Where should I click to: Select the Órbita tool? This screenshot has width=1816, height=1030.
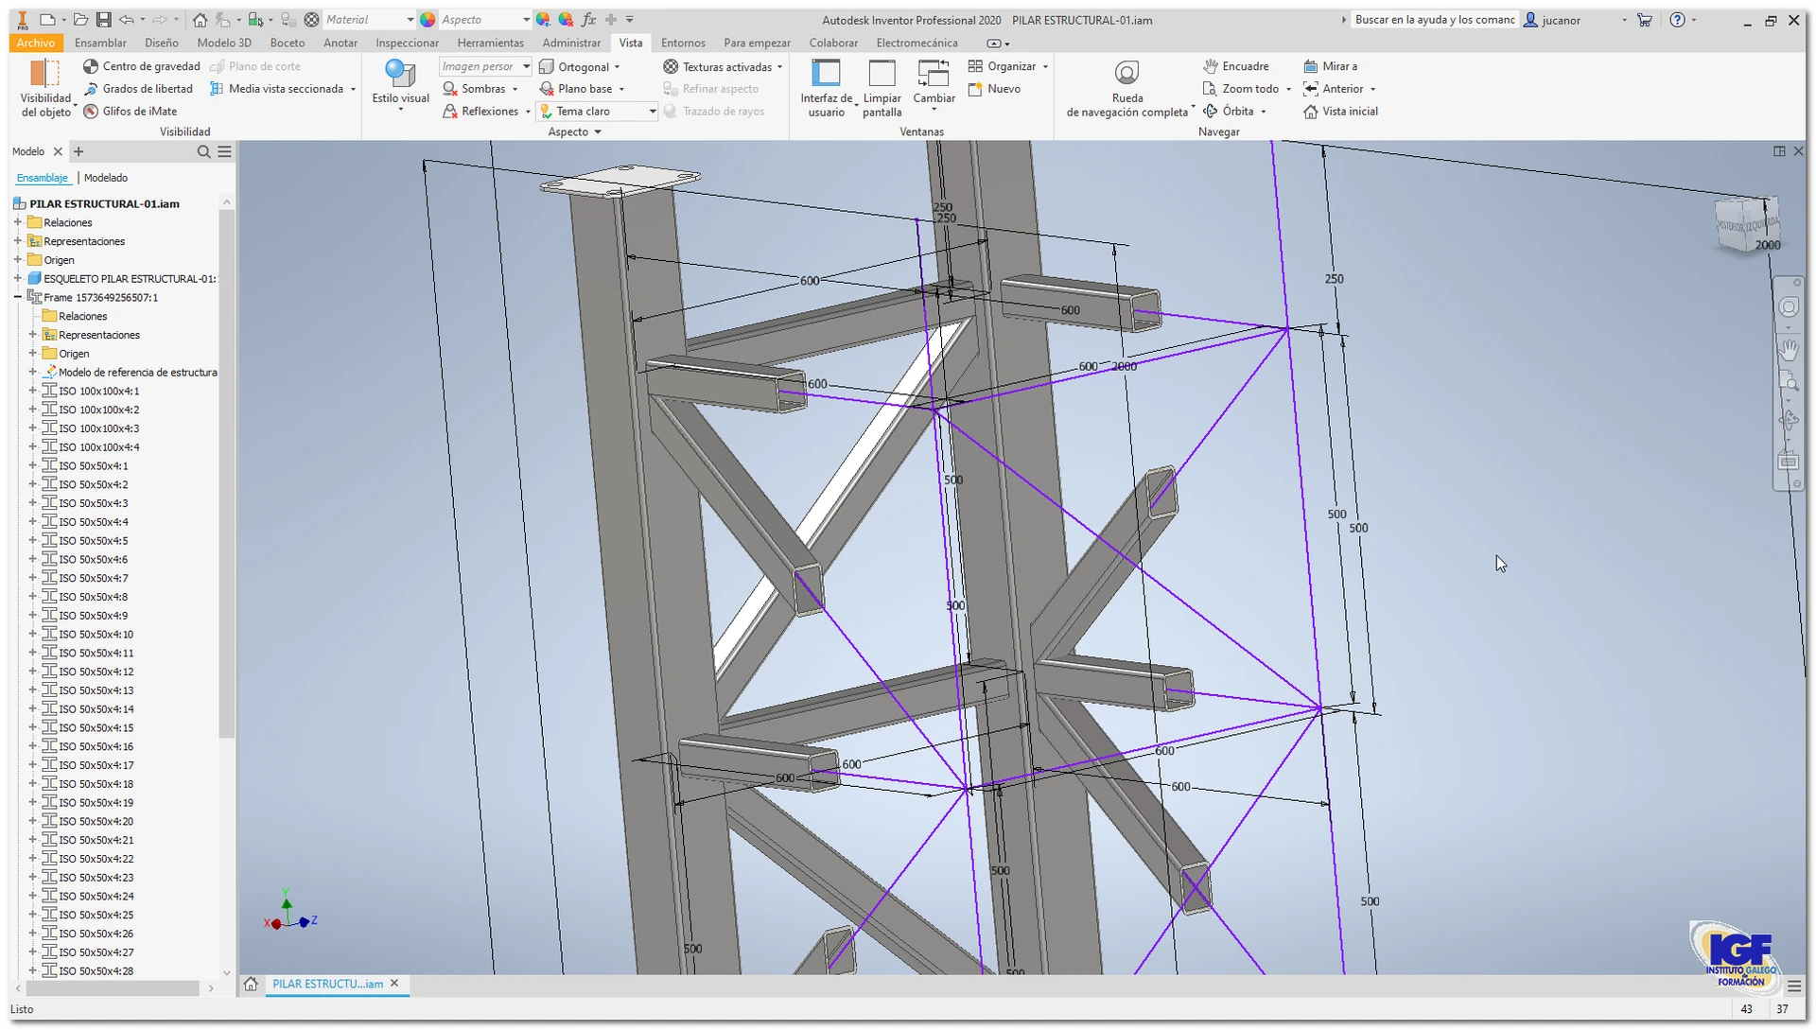[x=1229, y=112]
